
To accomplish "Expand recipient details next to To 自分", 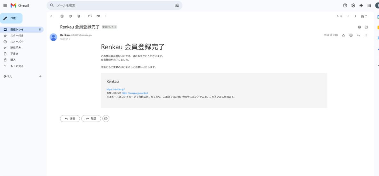I will [70, 39].
